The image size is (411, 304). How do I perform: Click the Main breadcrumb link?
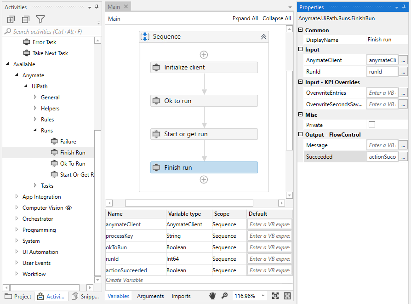pyautogui.click(x=114, y=18)
